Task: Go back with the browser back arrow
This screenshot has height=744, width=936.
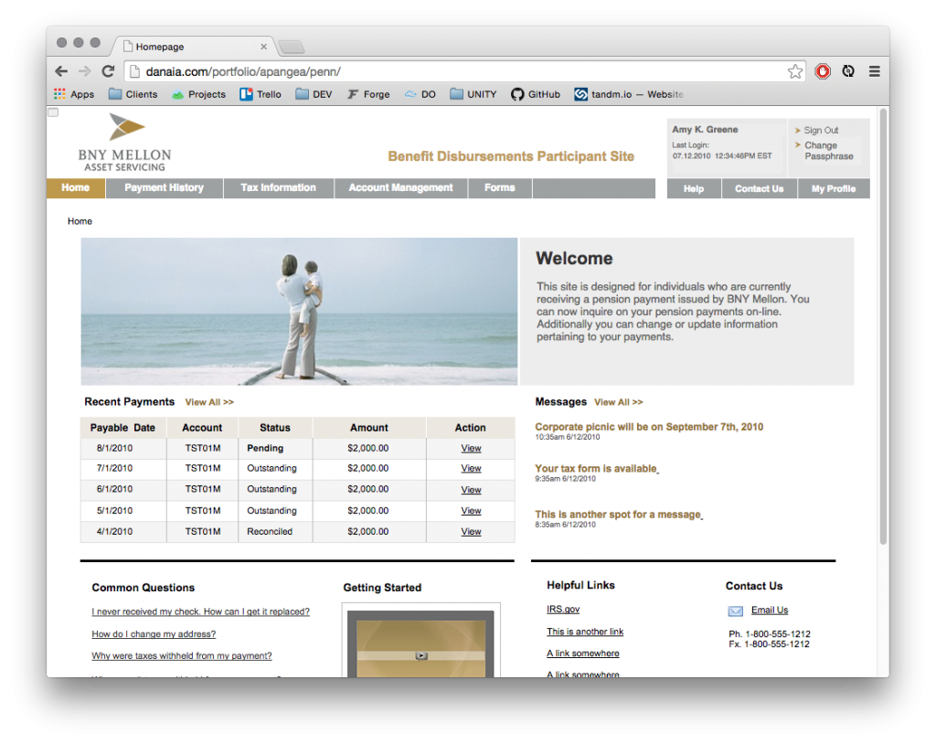Action: pyautogui.click(x=61, y=71)
